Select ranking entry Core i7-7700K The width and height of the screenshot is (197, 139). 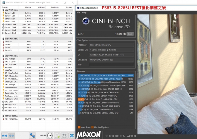[x=106, y=96]
